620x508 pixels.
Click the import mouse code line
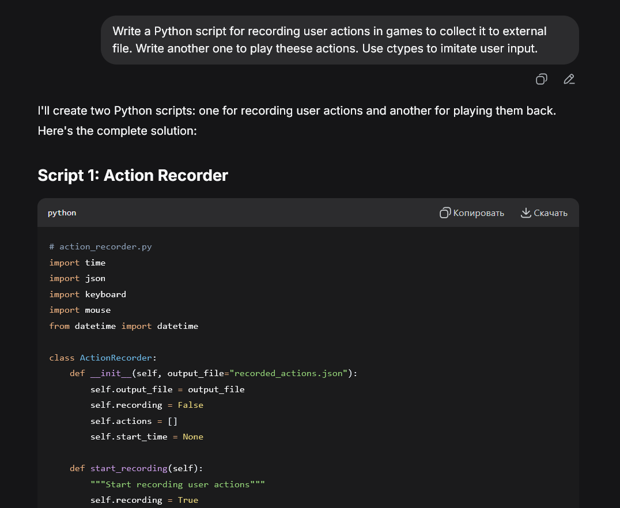(x=80, y=310)
